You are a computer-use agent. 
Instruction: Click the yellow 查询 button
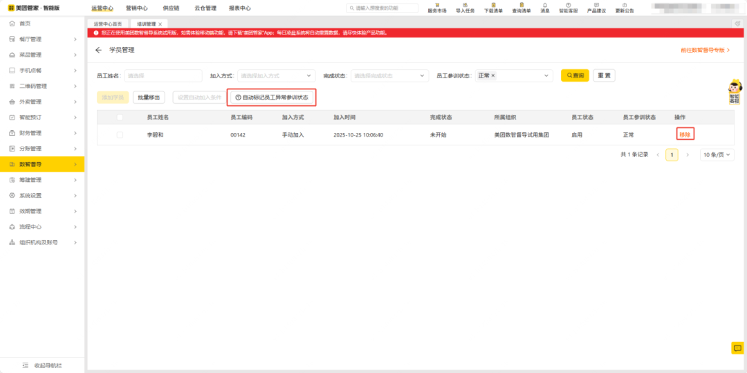[x=574, y=75]
